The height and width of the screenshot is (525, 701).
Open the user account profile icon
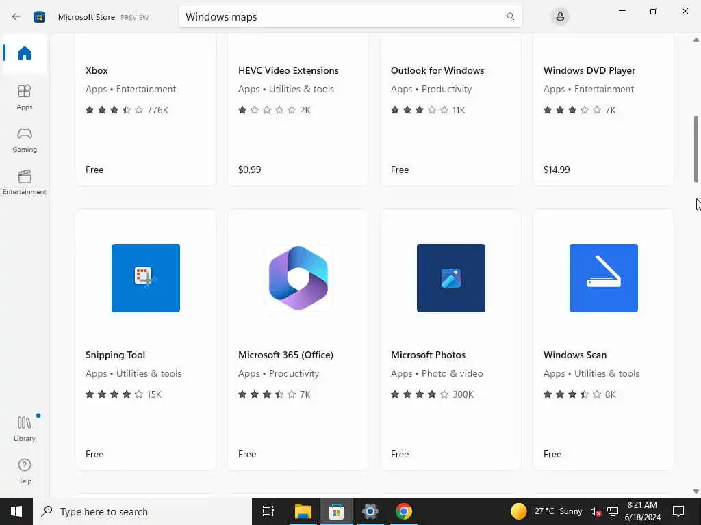click(x=560, y=17)
